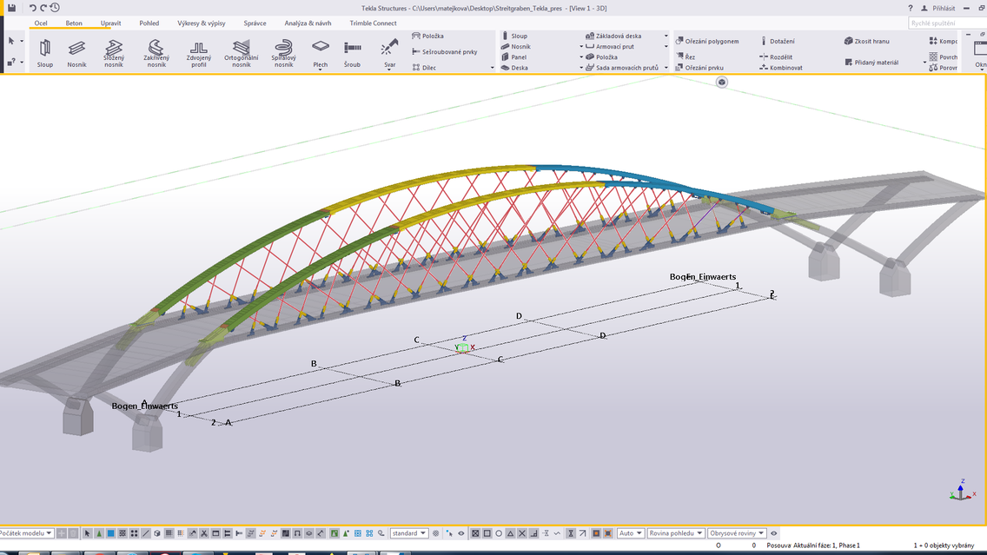The width and height of the screenshot is (987, 555).
Task: Select the Ortogonální nosník tool
Action: [x=241, y=53]
